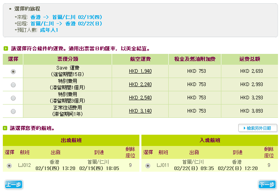Click the HKD 2,540 fare link

[x=140, y=98]
